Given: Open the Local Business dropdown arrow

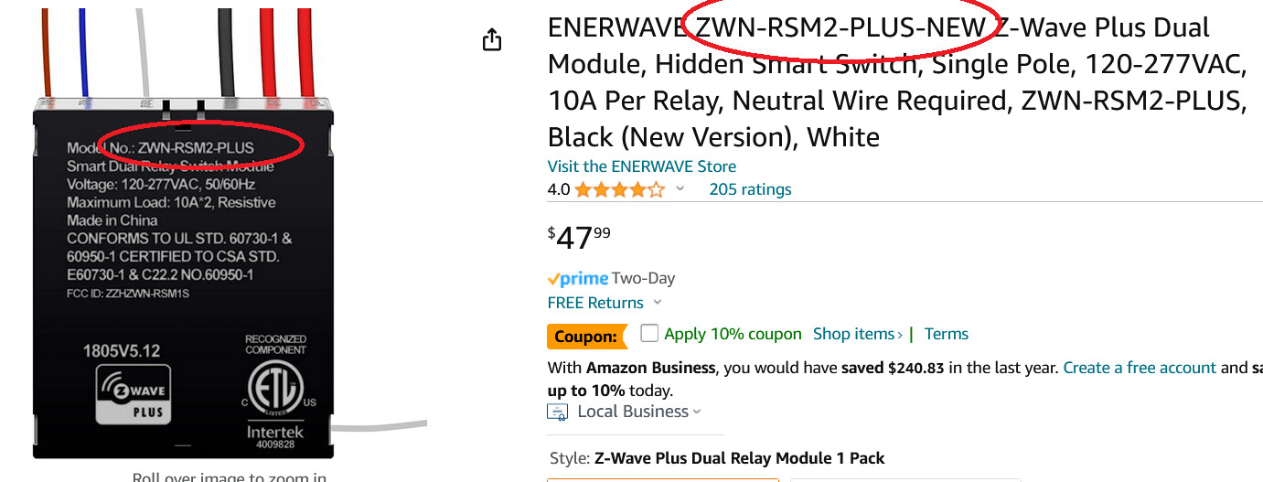Looking at the screenshot, I should (697, 412).
